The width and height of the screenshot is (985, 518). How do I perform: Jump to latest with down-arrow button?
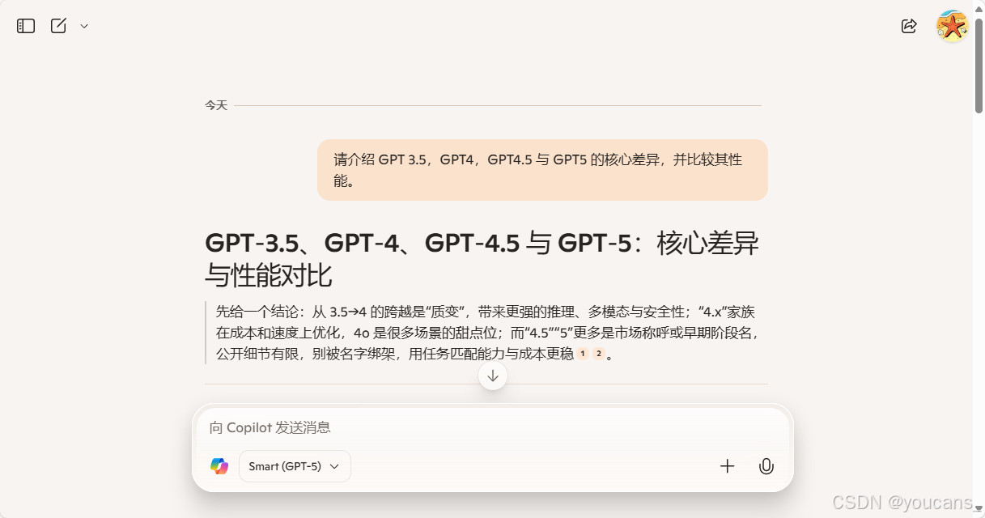[x=493, y=376]
